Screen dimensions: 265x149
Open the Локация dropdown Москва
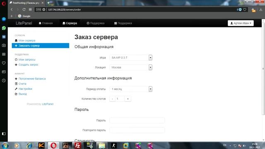click(x=131, y=67)
